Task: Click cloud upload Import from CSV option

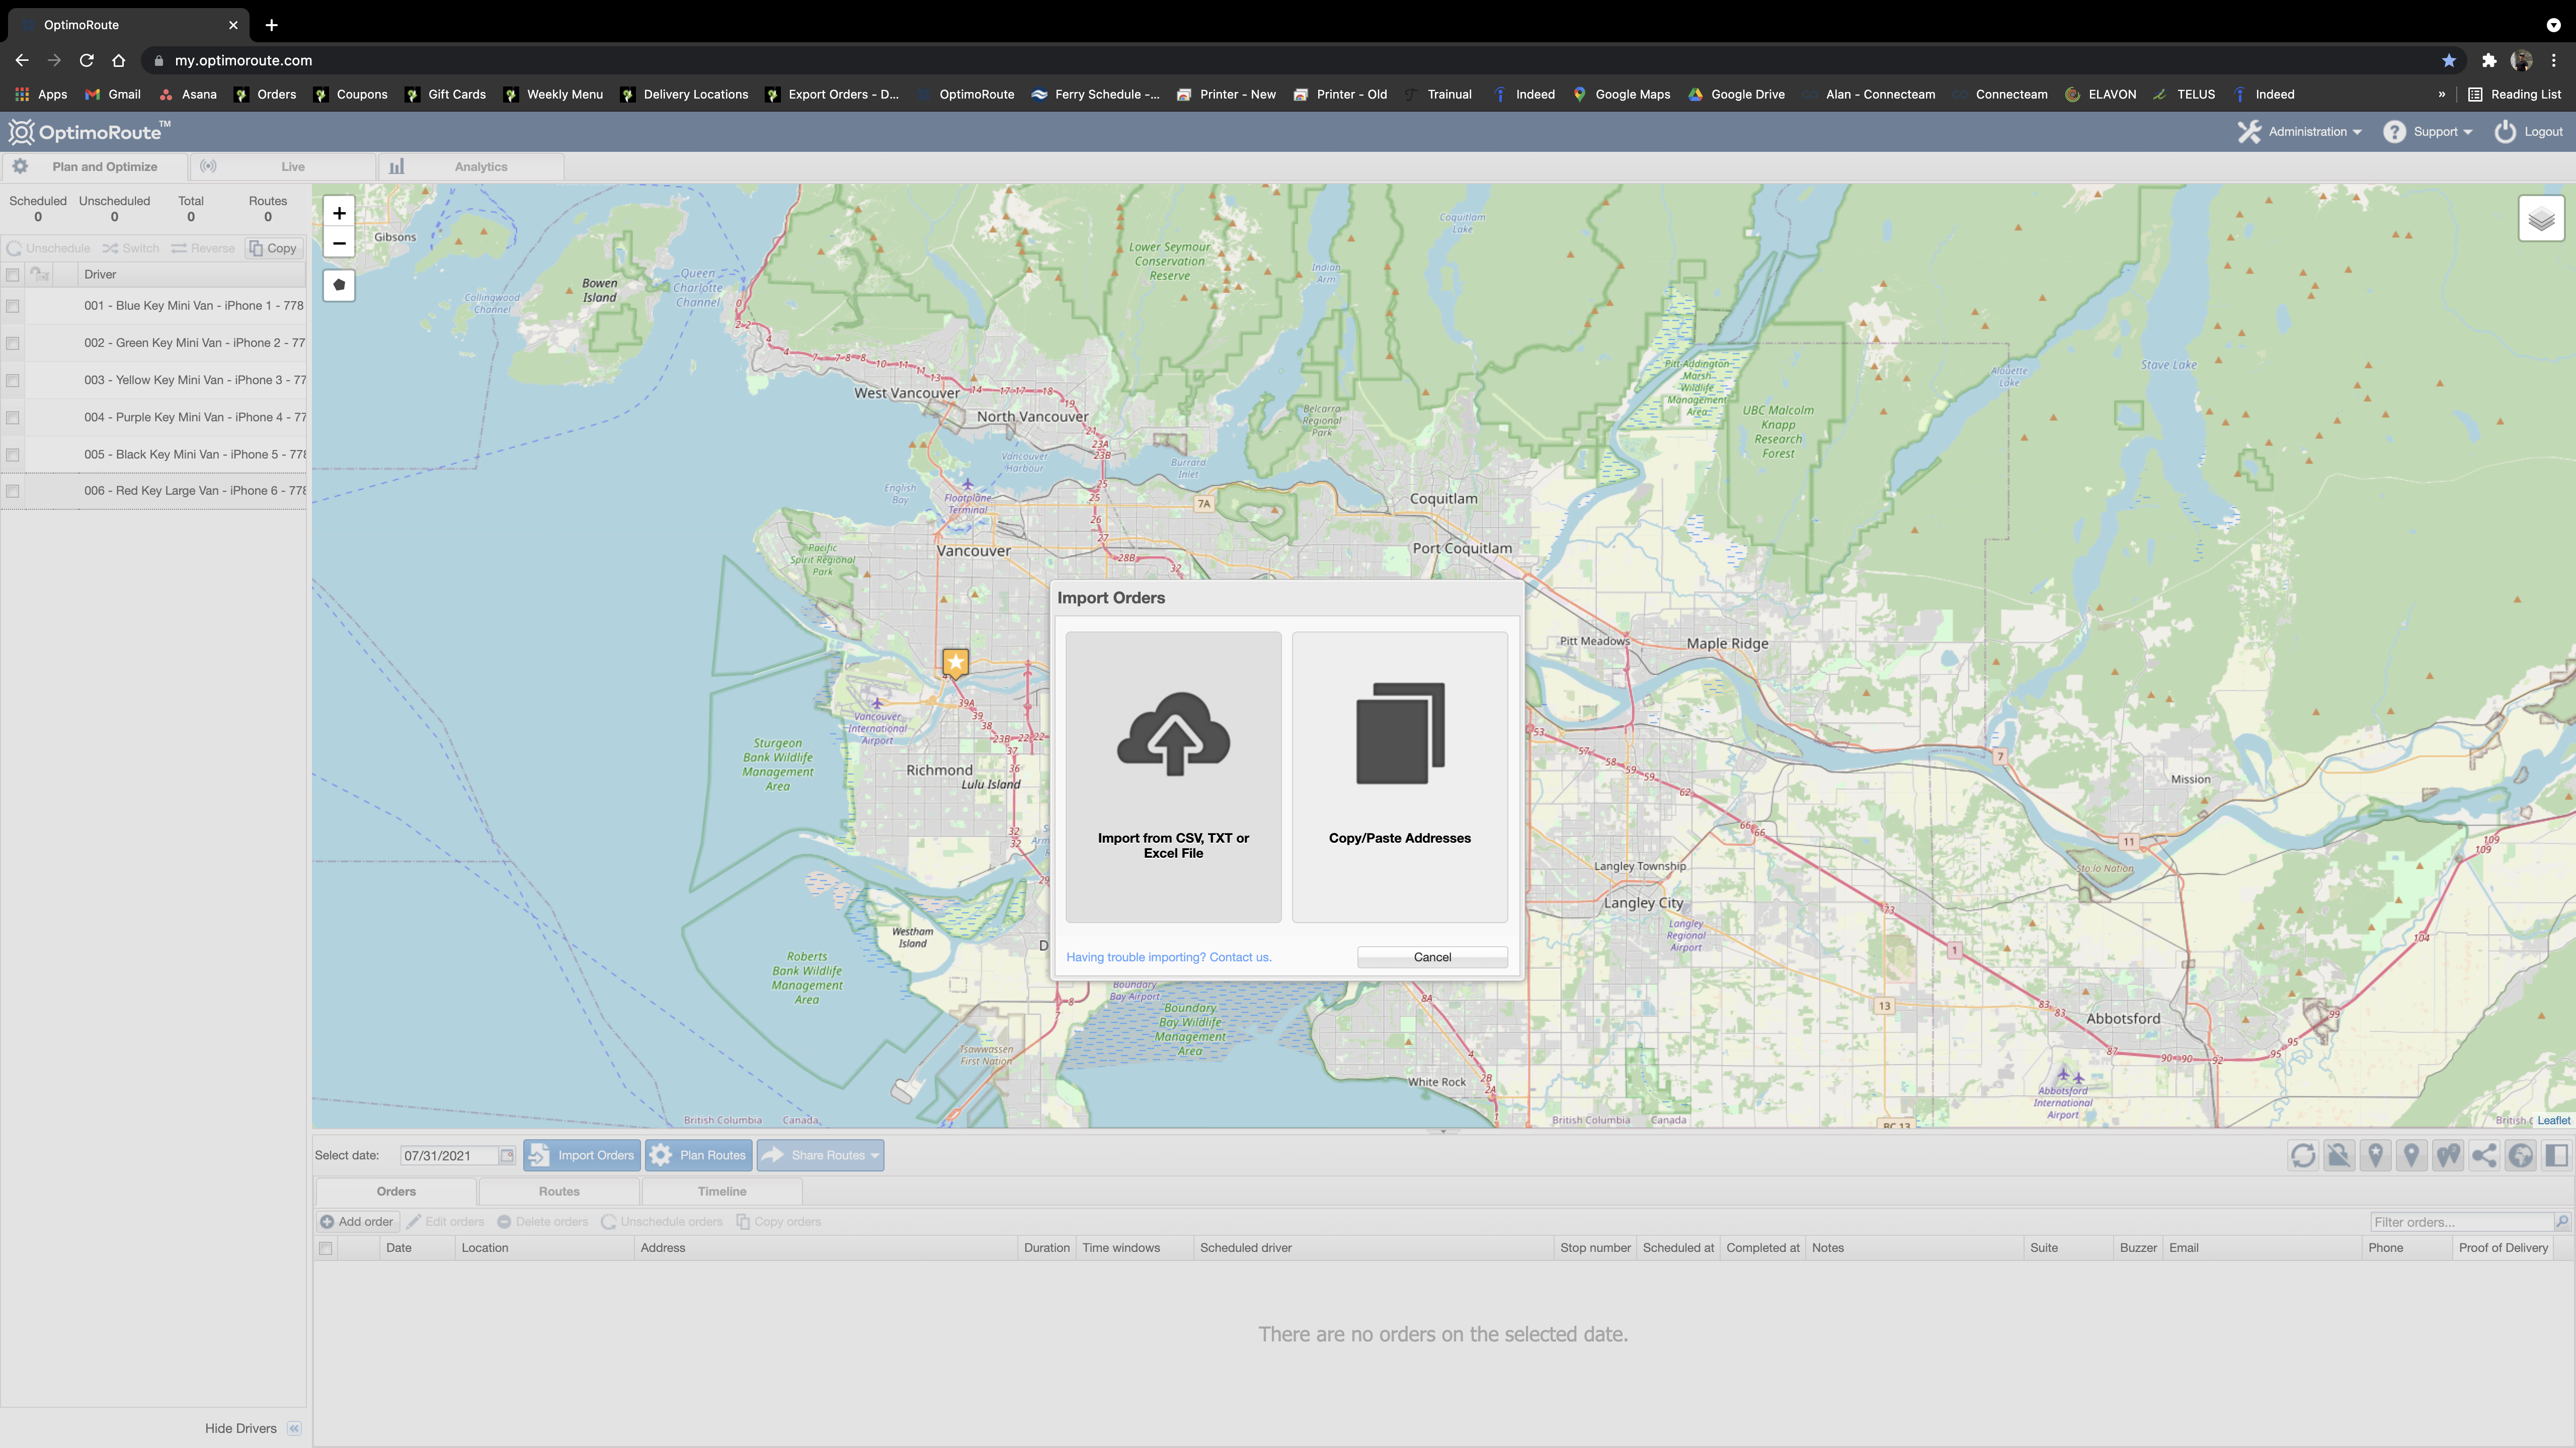Action: (1173, 776)
